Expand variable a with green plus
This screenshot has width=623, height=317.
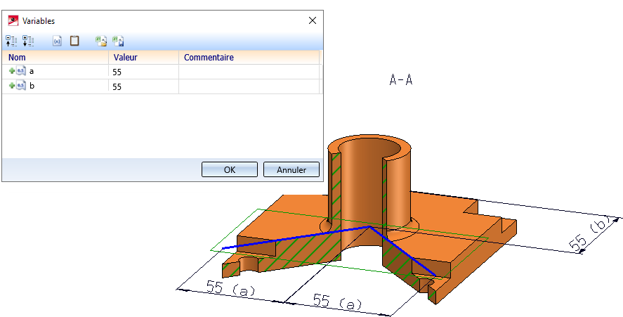(11, 71)
